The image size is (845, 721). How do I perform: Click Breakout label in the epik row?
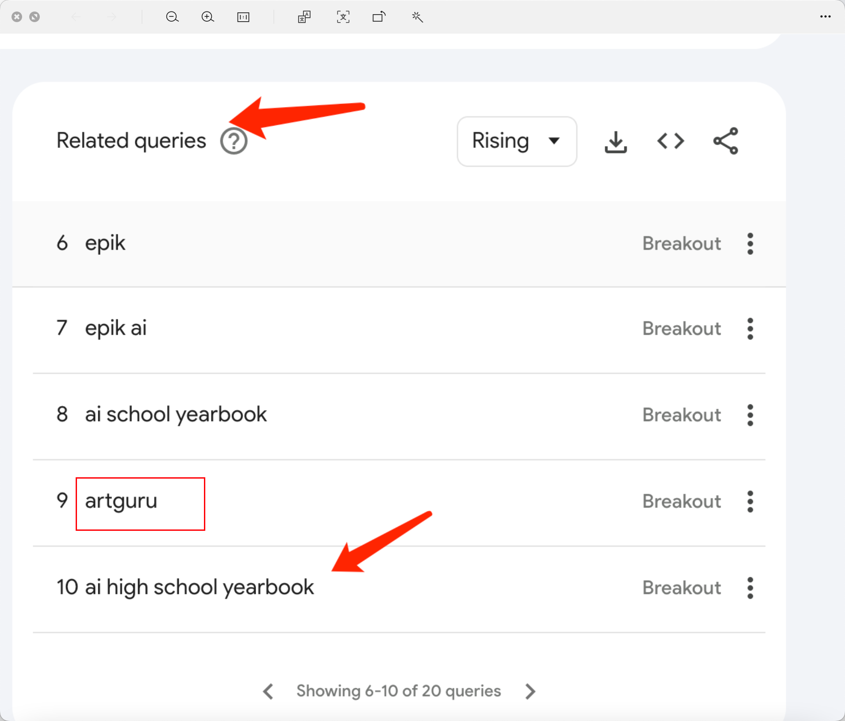click(x=682, y=244)
